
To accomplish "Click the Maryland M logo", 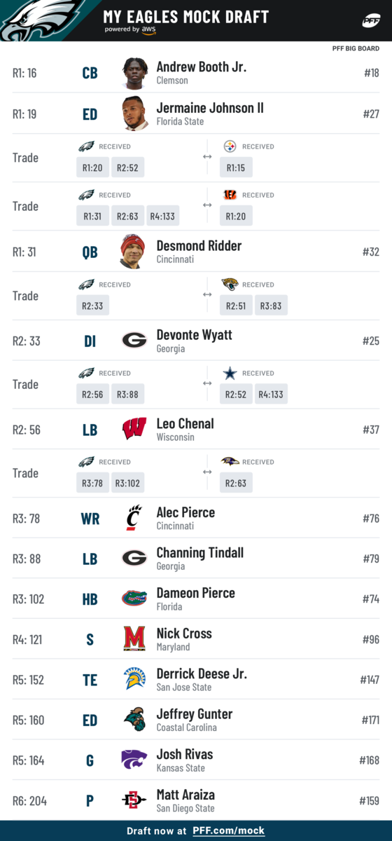I will click(134, 638).
